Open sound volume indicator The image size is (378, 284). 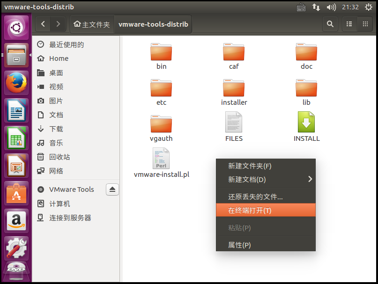tap(331, 7)
